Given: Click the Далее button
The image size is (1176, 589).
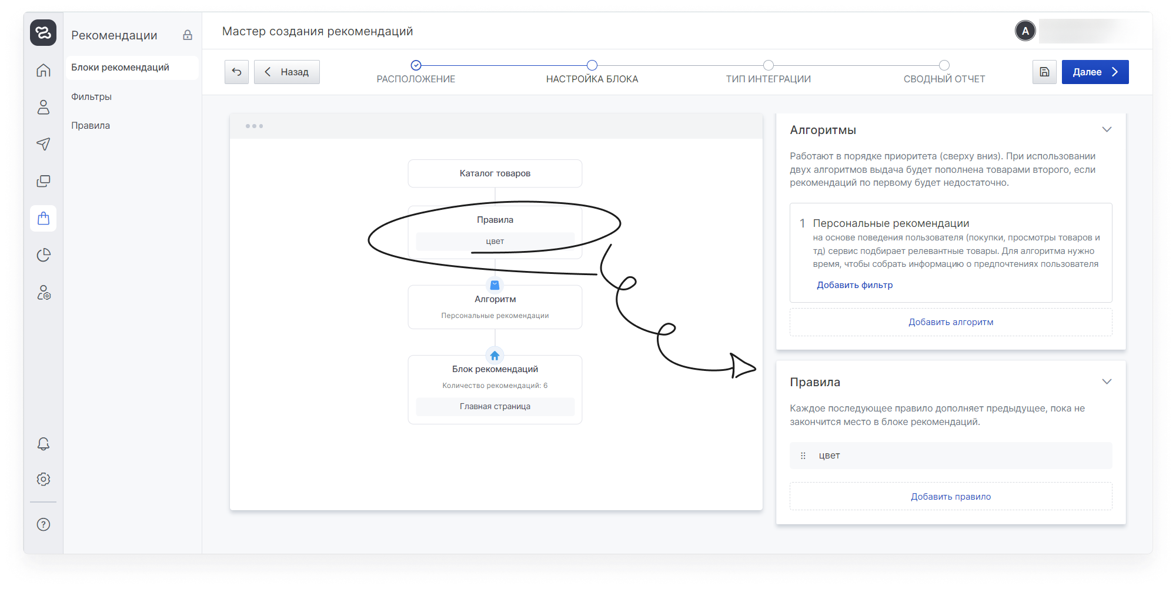Looking at the screenshot, I should coord(1095,72).
